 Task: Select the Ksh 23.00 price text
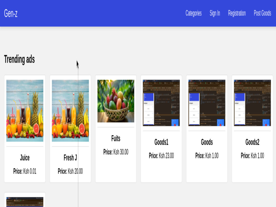coord(166,156)
